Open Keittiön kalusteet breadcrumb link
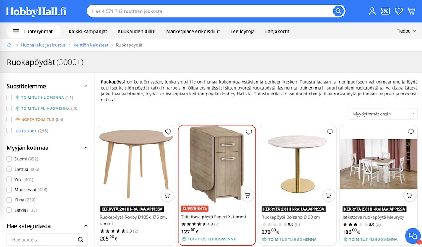Screen dimensions: 422x247 click(x=90, y=45)
